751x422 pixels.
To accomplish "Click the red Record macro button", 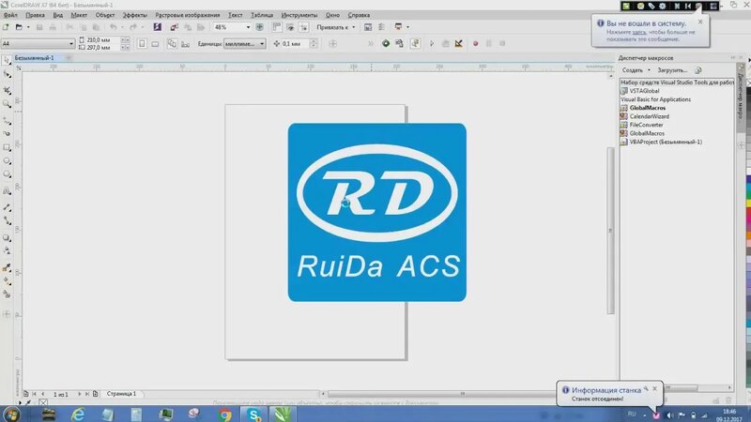I will coord(476,43).
